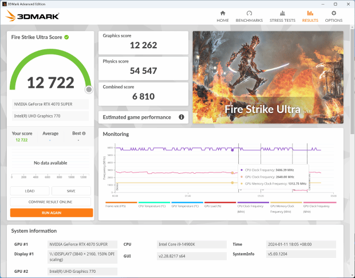This screenshot has width=355, height=278.
Task: Open the Stress Tests chart icon
Action: tap(282, 13)
